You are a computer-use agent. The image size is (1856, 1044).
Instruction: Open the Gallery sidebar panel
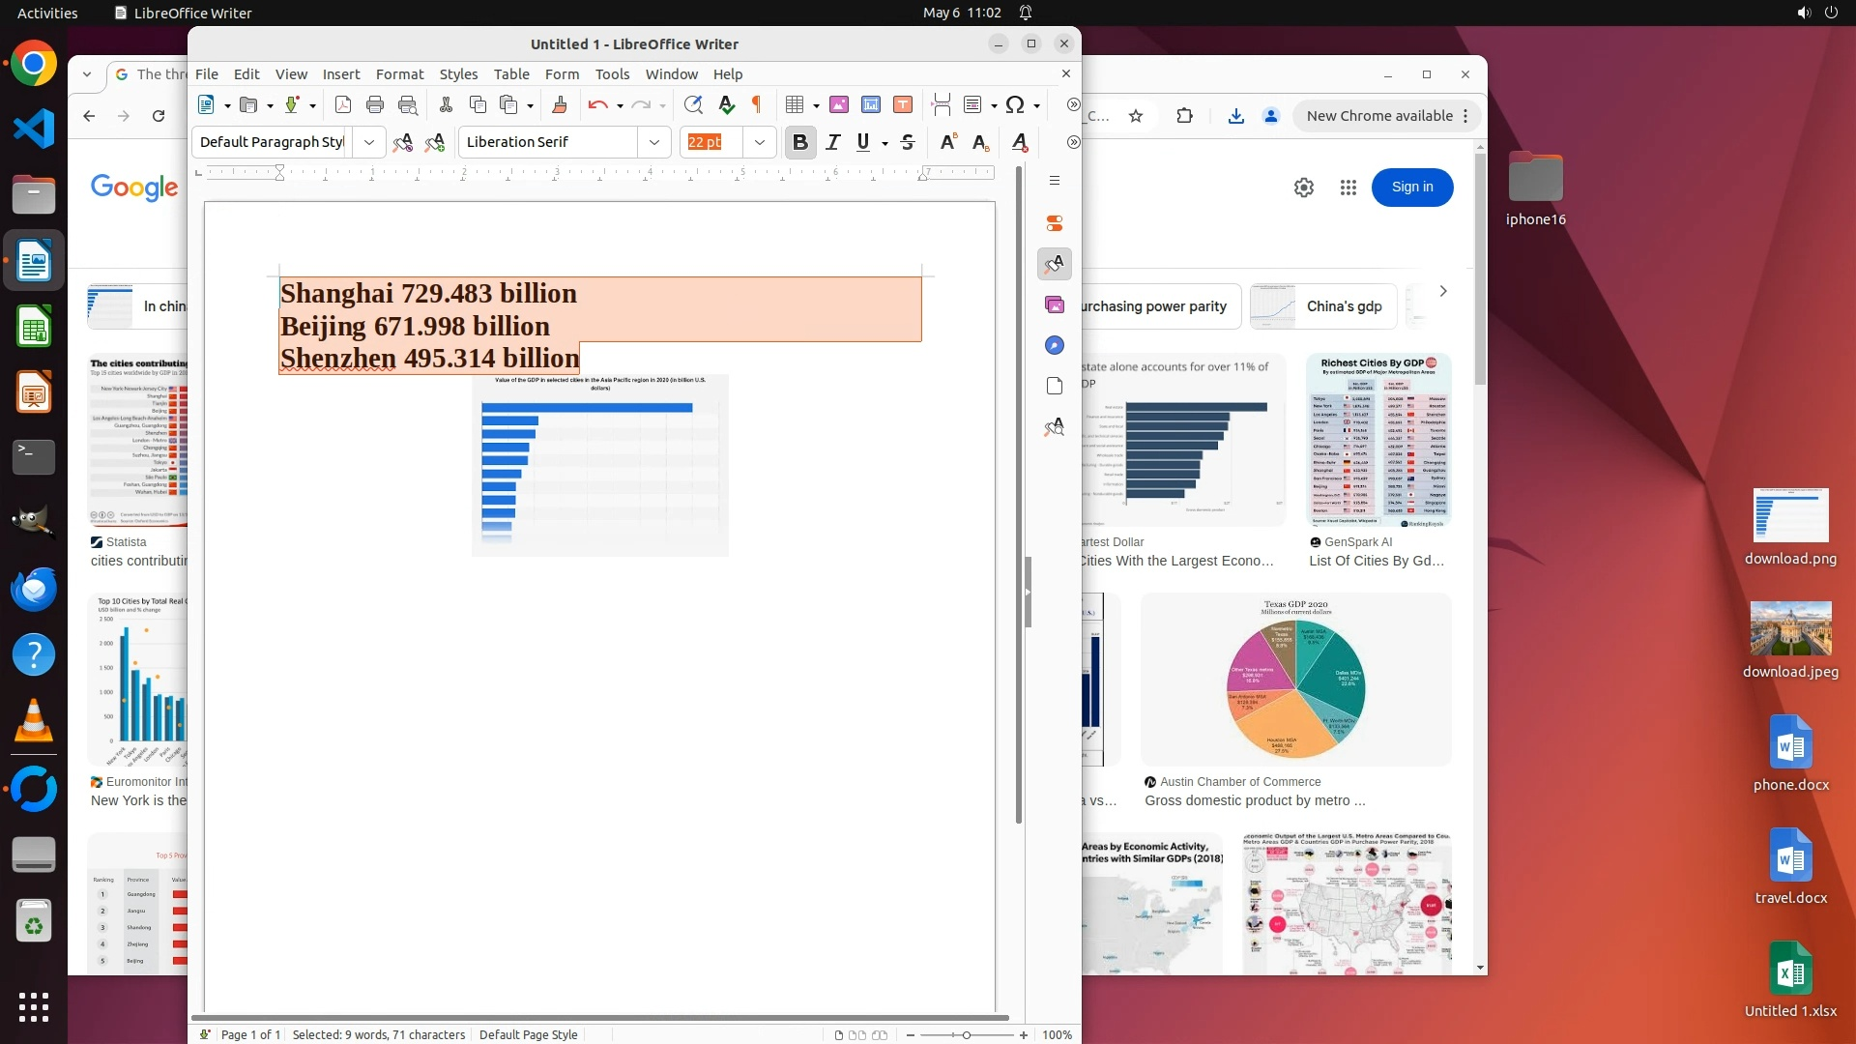(1055, 304)
